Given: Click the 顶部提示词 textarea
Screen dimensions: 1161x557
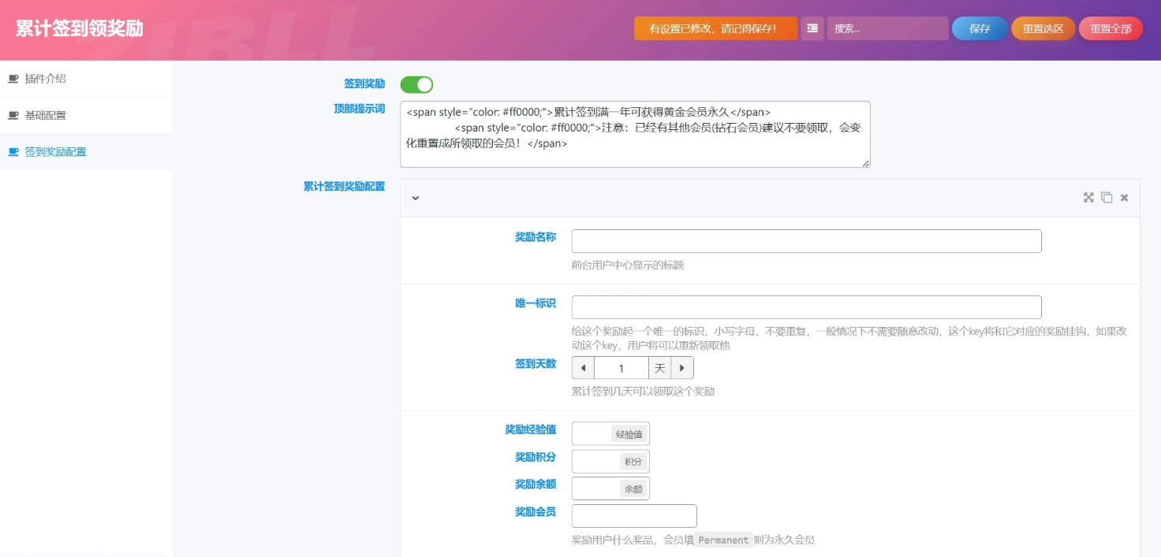Looking at the screenshot, I should point(635,134).
